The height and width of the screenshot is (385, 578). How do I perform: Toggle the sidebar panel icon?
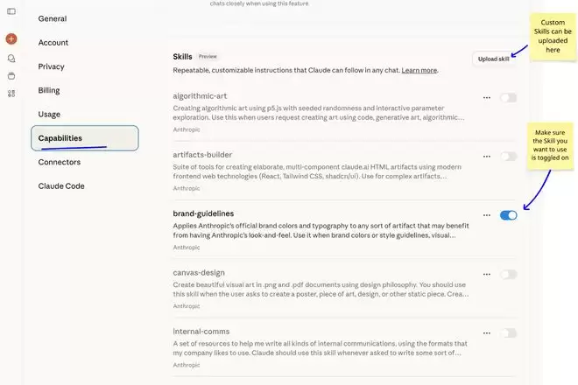[11, 11]
